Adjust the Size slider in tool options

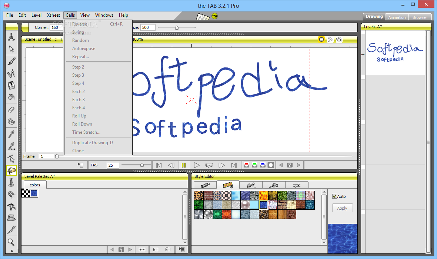pyautogui.click(x=177, y=27)
